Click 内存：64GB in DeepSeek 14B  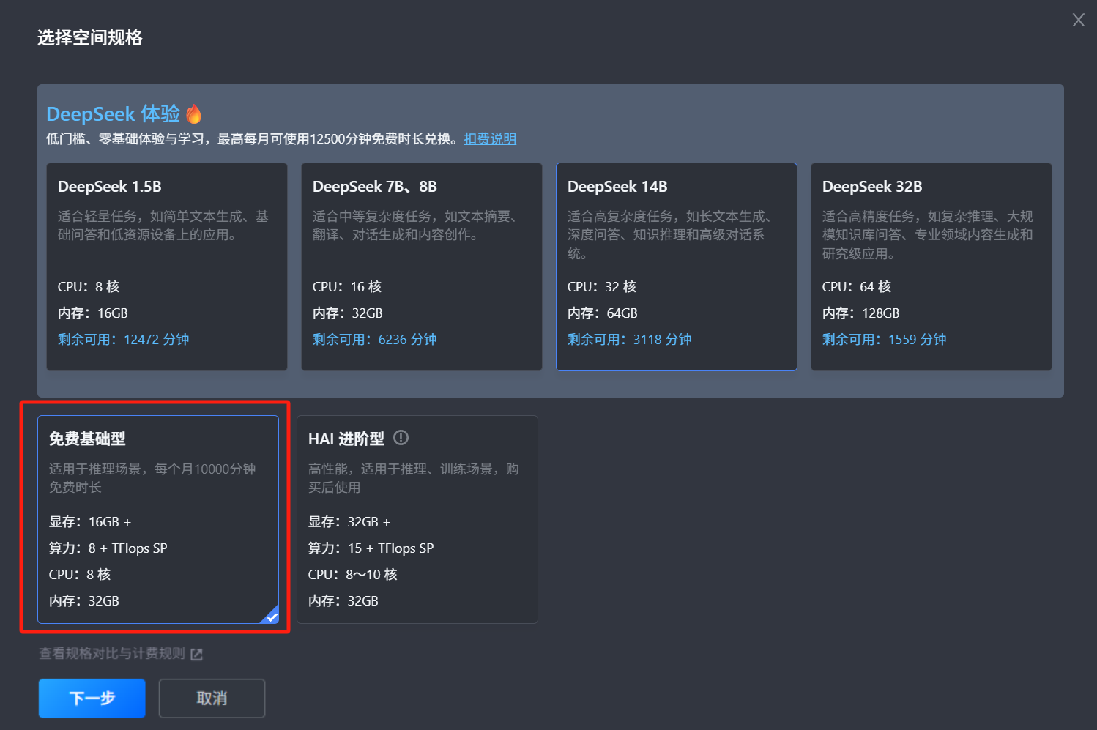click(603, 313)
